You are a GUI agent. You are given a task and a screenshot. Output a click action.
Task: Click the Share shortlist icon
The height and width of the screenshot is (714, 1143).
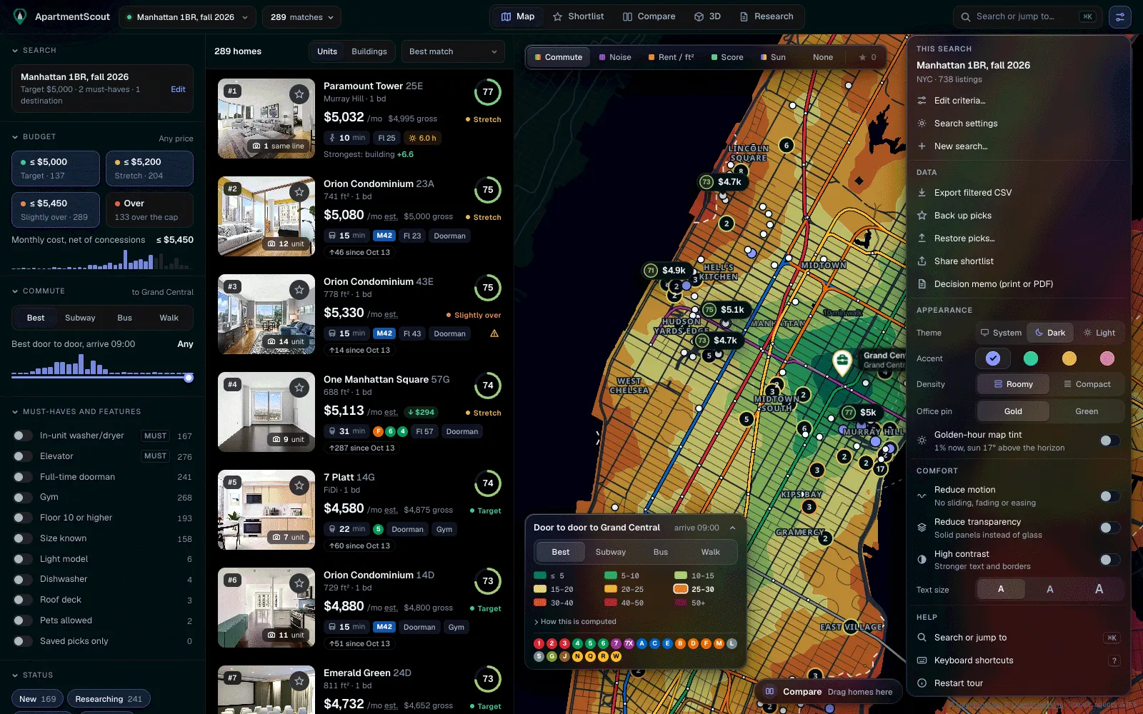(922, 261)
